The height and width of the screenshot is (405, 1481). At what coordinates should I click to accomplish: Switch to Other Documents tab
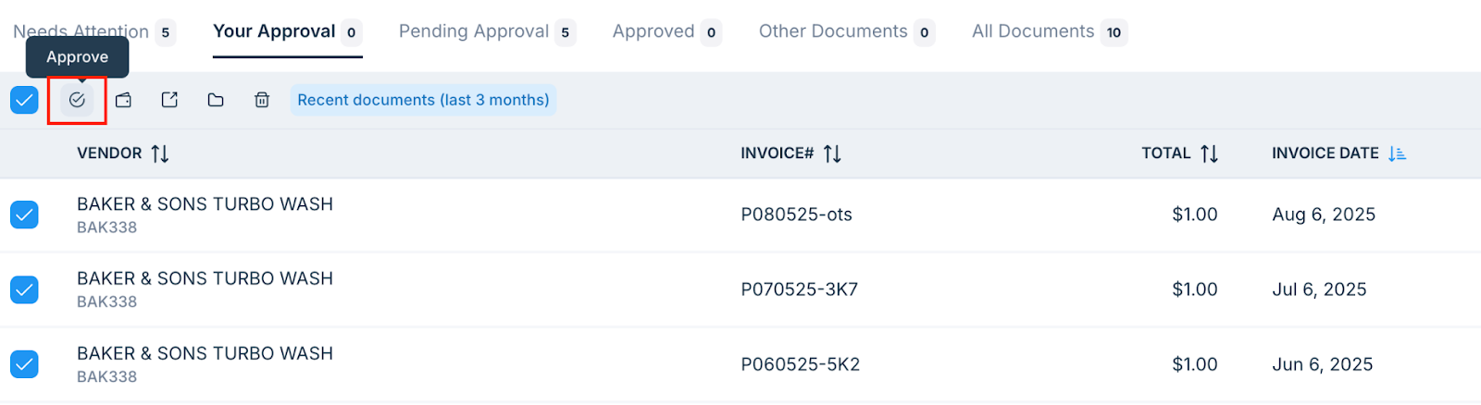pos(847,32)
